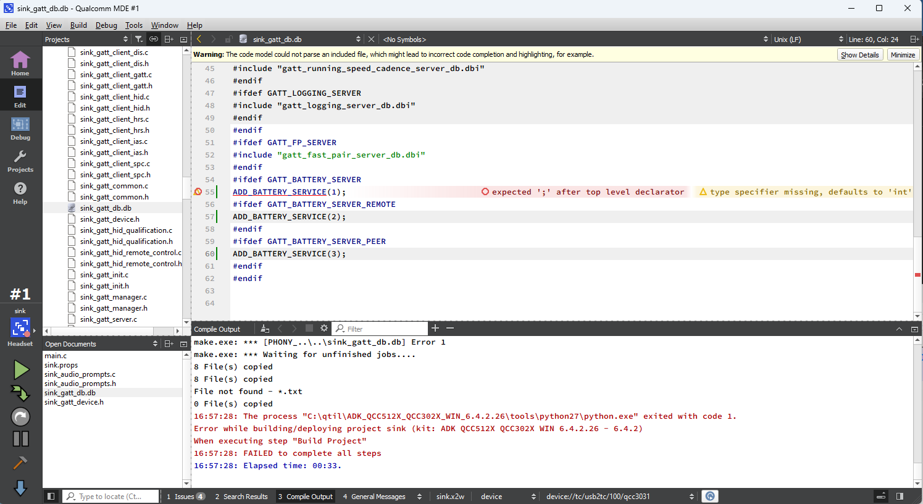The height and width of the screenshot is (504, 923).
Task: Click the Filter field in Compile Output
Action: pos(380,329)
